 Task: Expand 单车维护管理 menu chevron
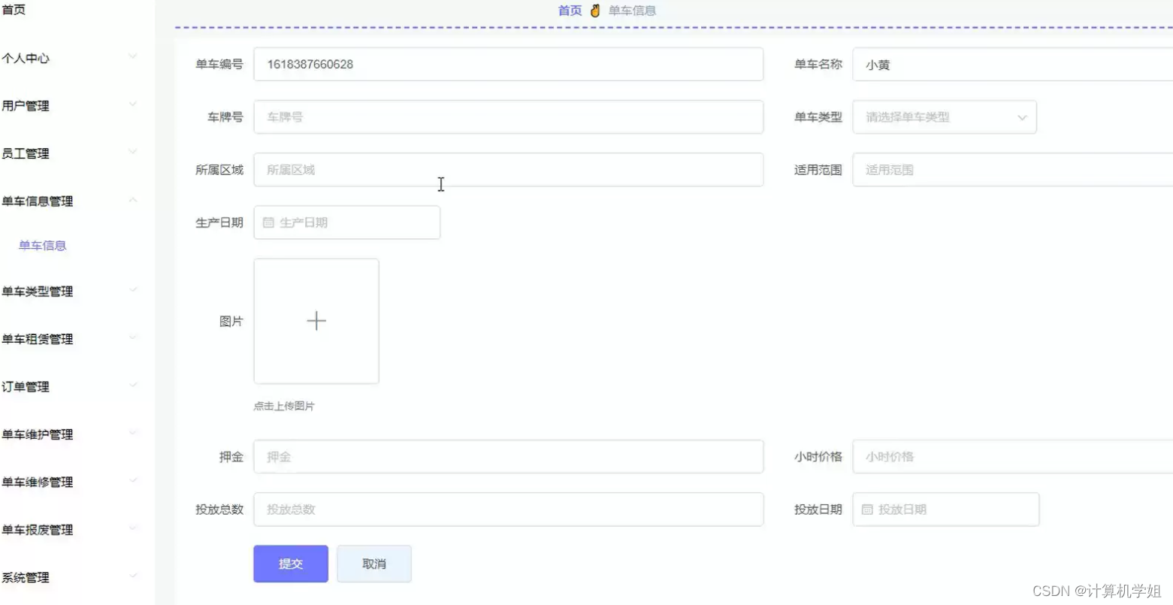coord(133,433)
